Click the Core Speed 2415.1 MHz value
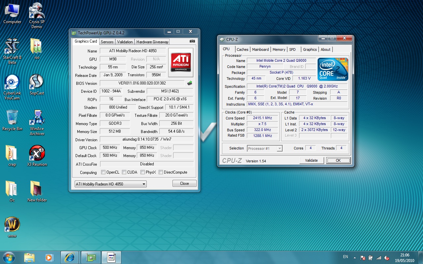423x264 pixels. (262, 118)
